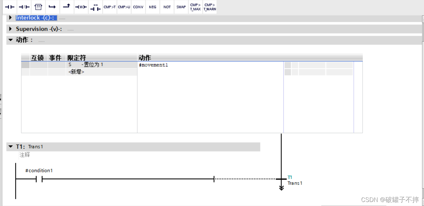The width and height of the screenshot is (424, 206).
Task: Insert a NOT instruction
Action: click(x=167, y=7)
